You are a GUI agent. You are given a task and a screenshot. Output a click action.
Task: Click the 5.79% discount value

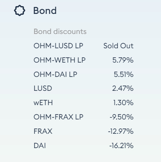[123, 60]
